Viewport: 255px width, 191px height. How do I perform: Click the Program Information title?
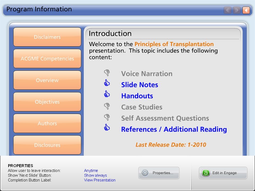coord(39,9)
